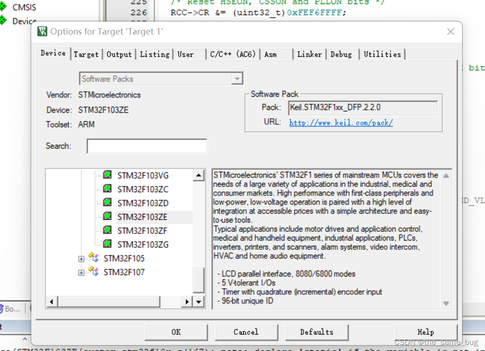485x351 pixels.
Task: Click the STM32F103ZF chip icon
Action: tap(107, 230)
